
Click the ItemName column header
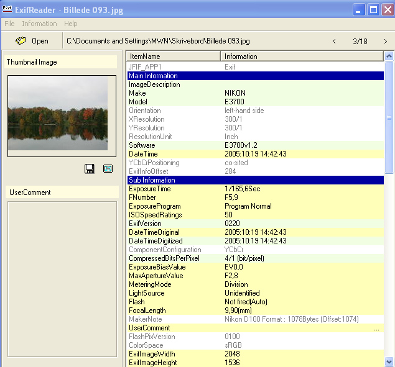pos(173,57)
